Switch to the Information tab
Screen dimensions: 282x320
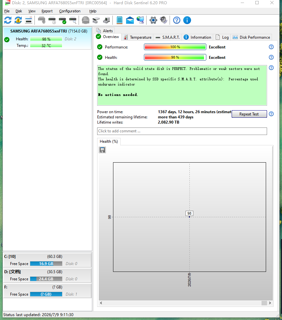197,37
